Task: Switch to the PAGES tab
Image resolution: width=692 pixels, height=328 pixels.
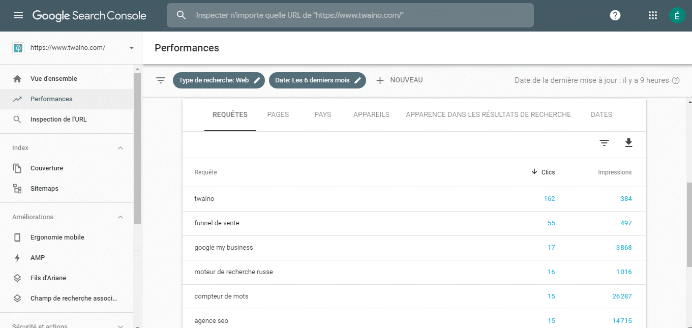Action: 278,115
